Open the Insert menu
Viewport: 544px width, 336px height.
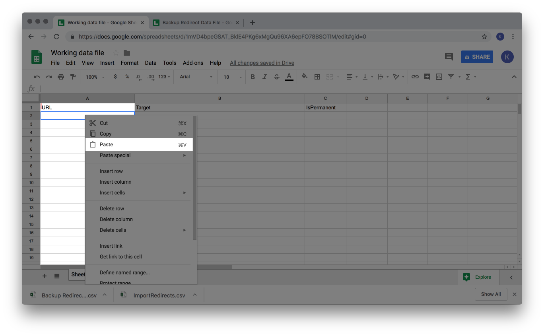click(x=107, y=63)
